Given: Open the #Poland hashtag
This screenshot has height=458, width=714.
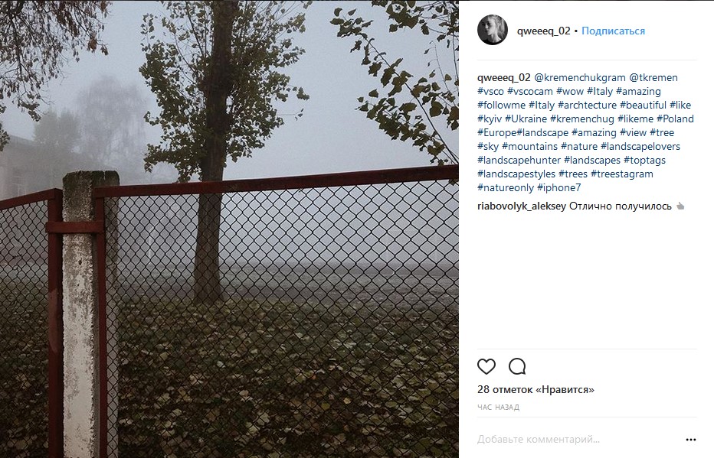Looking at the screenshot, I should [675, 119].
